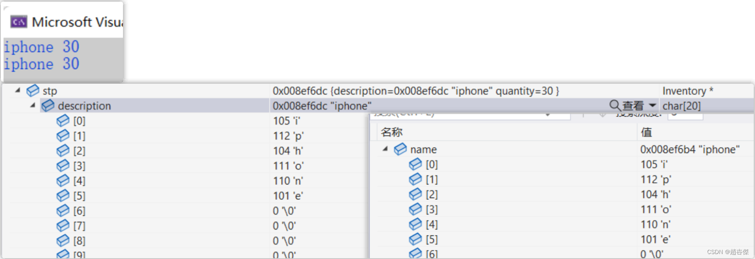Click name panel value 105 'i'
The image size is (755, 259).
[654, 164]
